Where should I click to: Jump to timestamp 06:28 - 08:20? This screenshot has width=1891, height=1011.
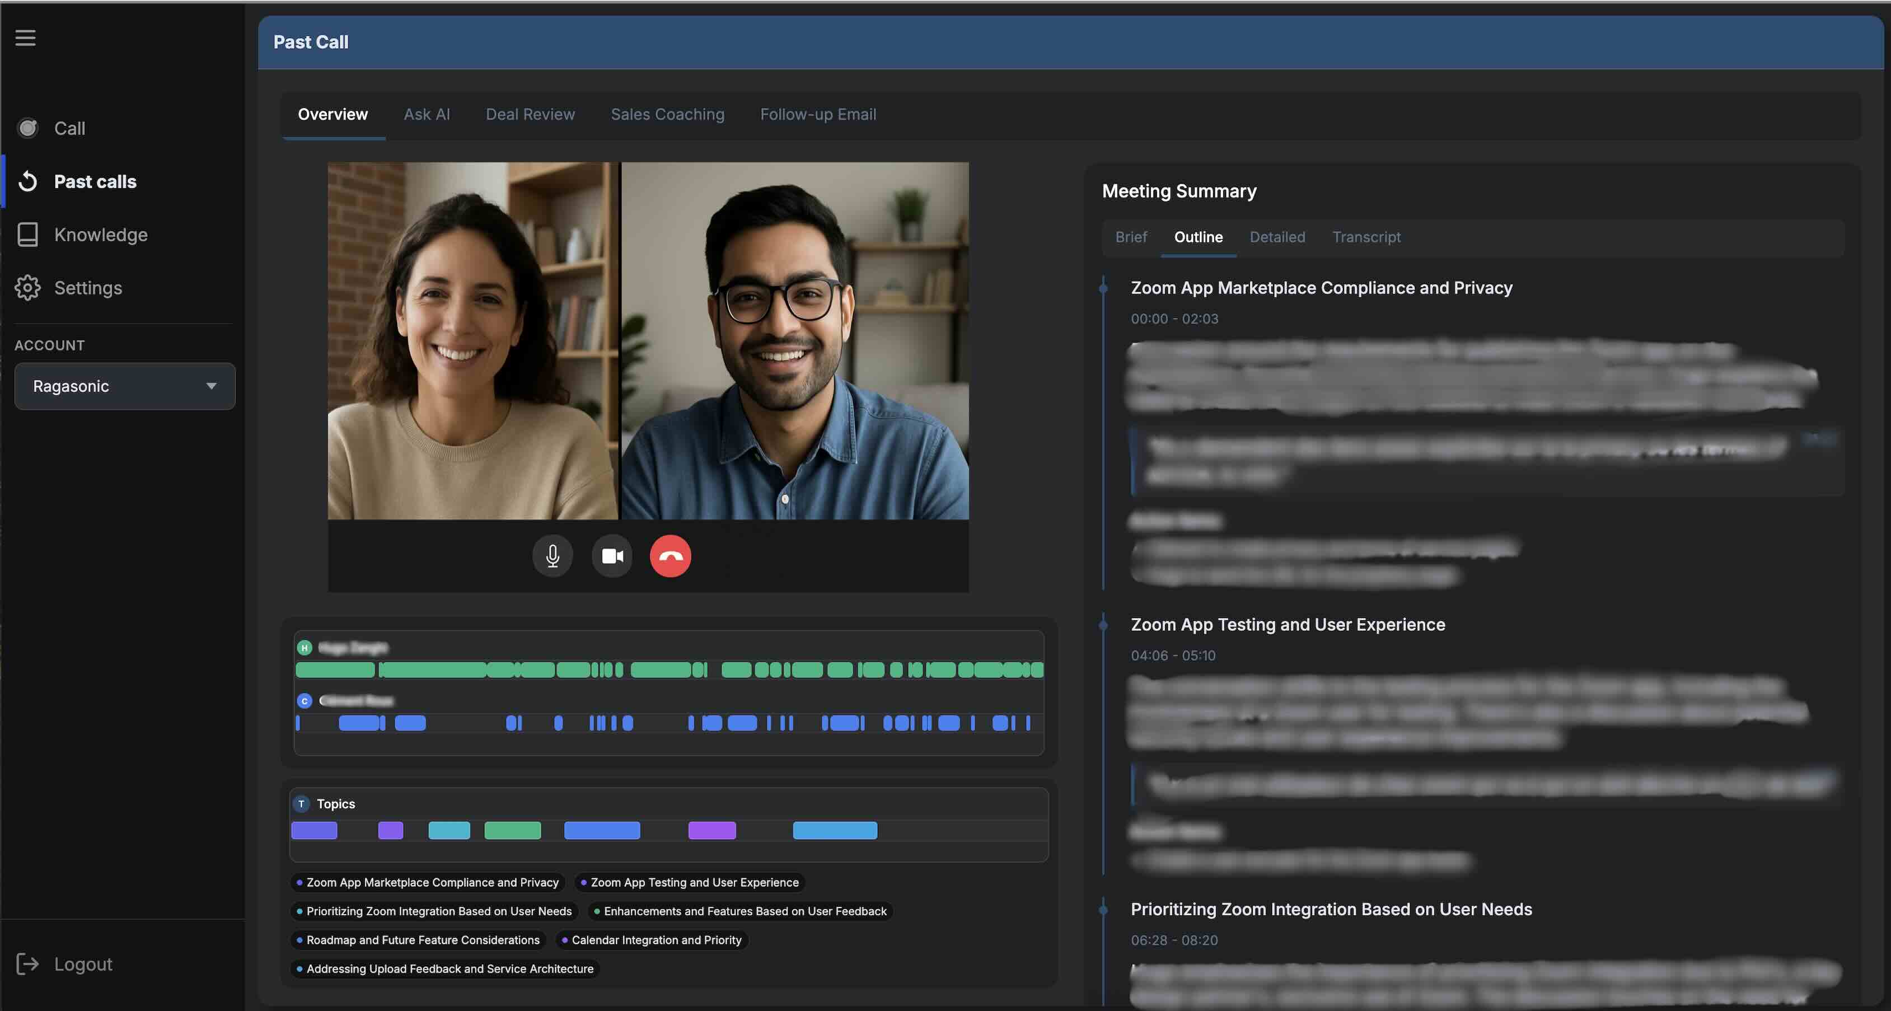click(1174, 940)
